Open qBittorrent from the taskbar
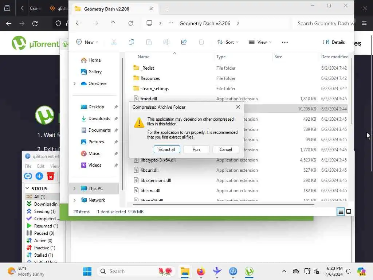Image resolution: width=373 pixels, height=280 pixels. click(x=233, y=271)
